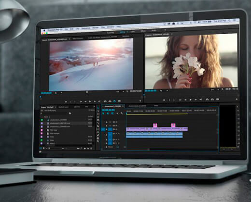Open the Media Browser tab
The image size is (251, 202).
pyautogui.click(x=64, y=107)
